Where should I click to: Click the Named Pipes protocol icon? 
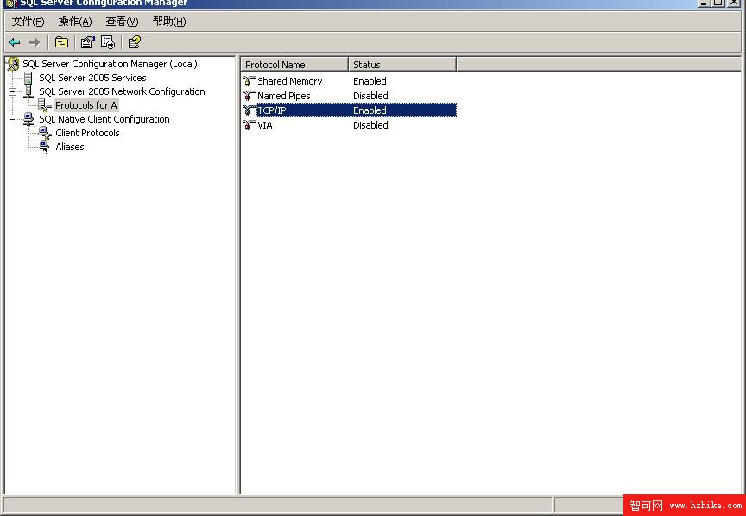249,96
